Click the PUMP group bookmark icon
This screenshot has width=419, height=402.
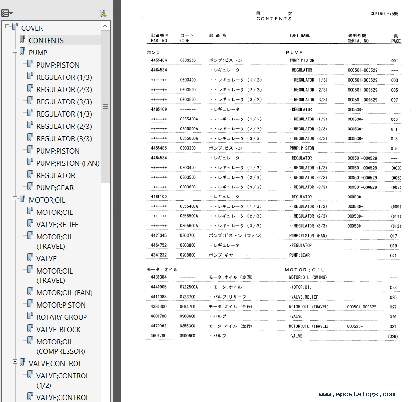23,51
